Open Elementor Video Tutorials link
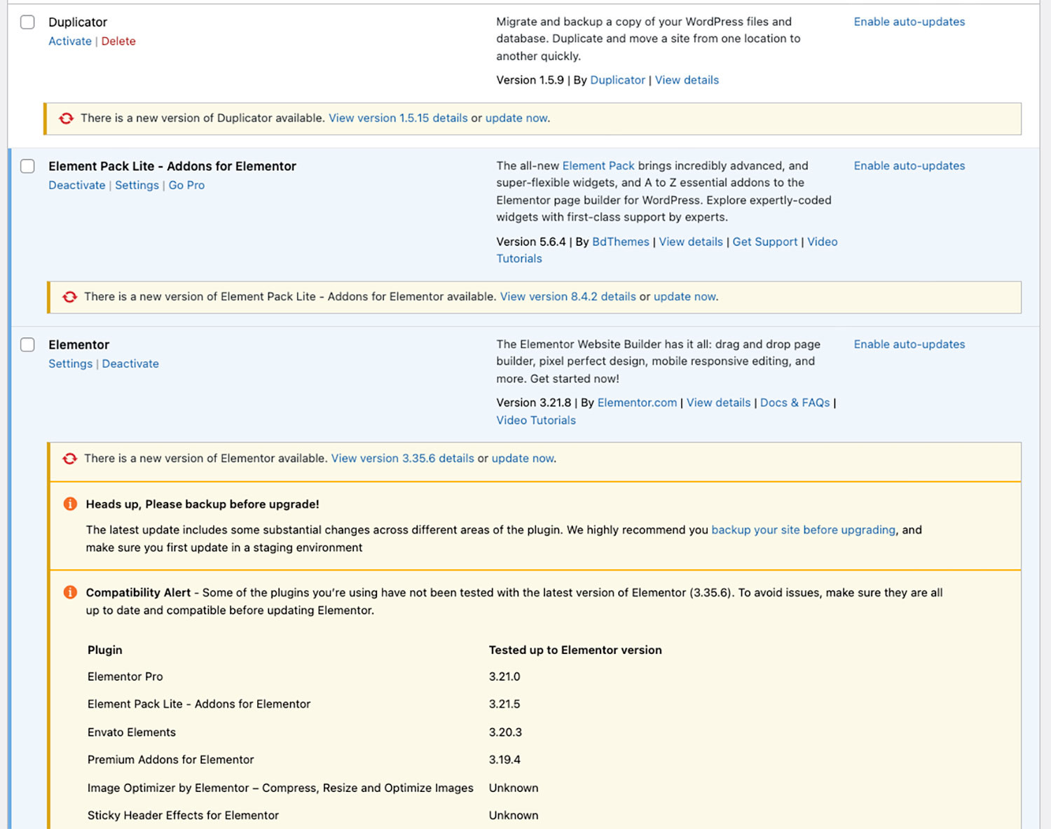This screenshot has width=1051, height=829. (536, 420)
